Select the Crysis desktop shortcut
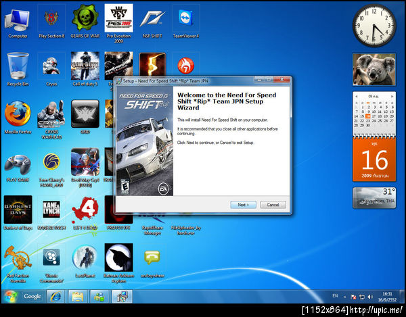The height and width of the screenshot is (317, 406). point(51,70)
